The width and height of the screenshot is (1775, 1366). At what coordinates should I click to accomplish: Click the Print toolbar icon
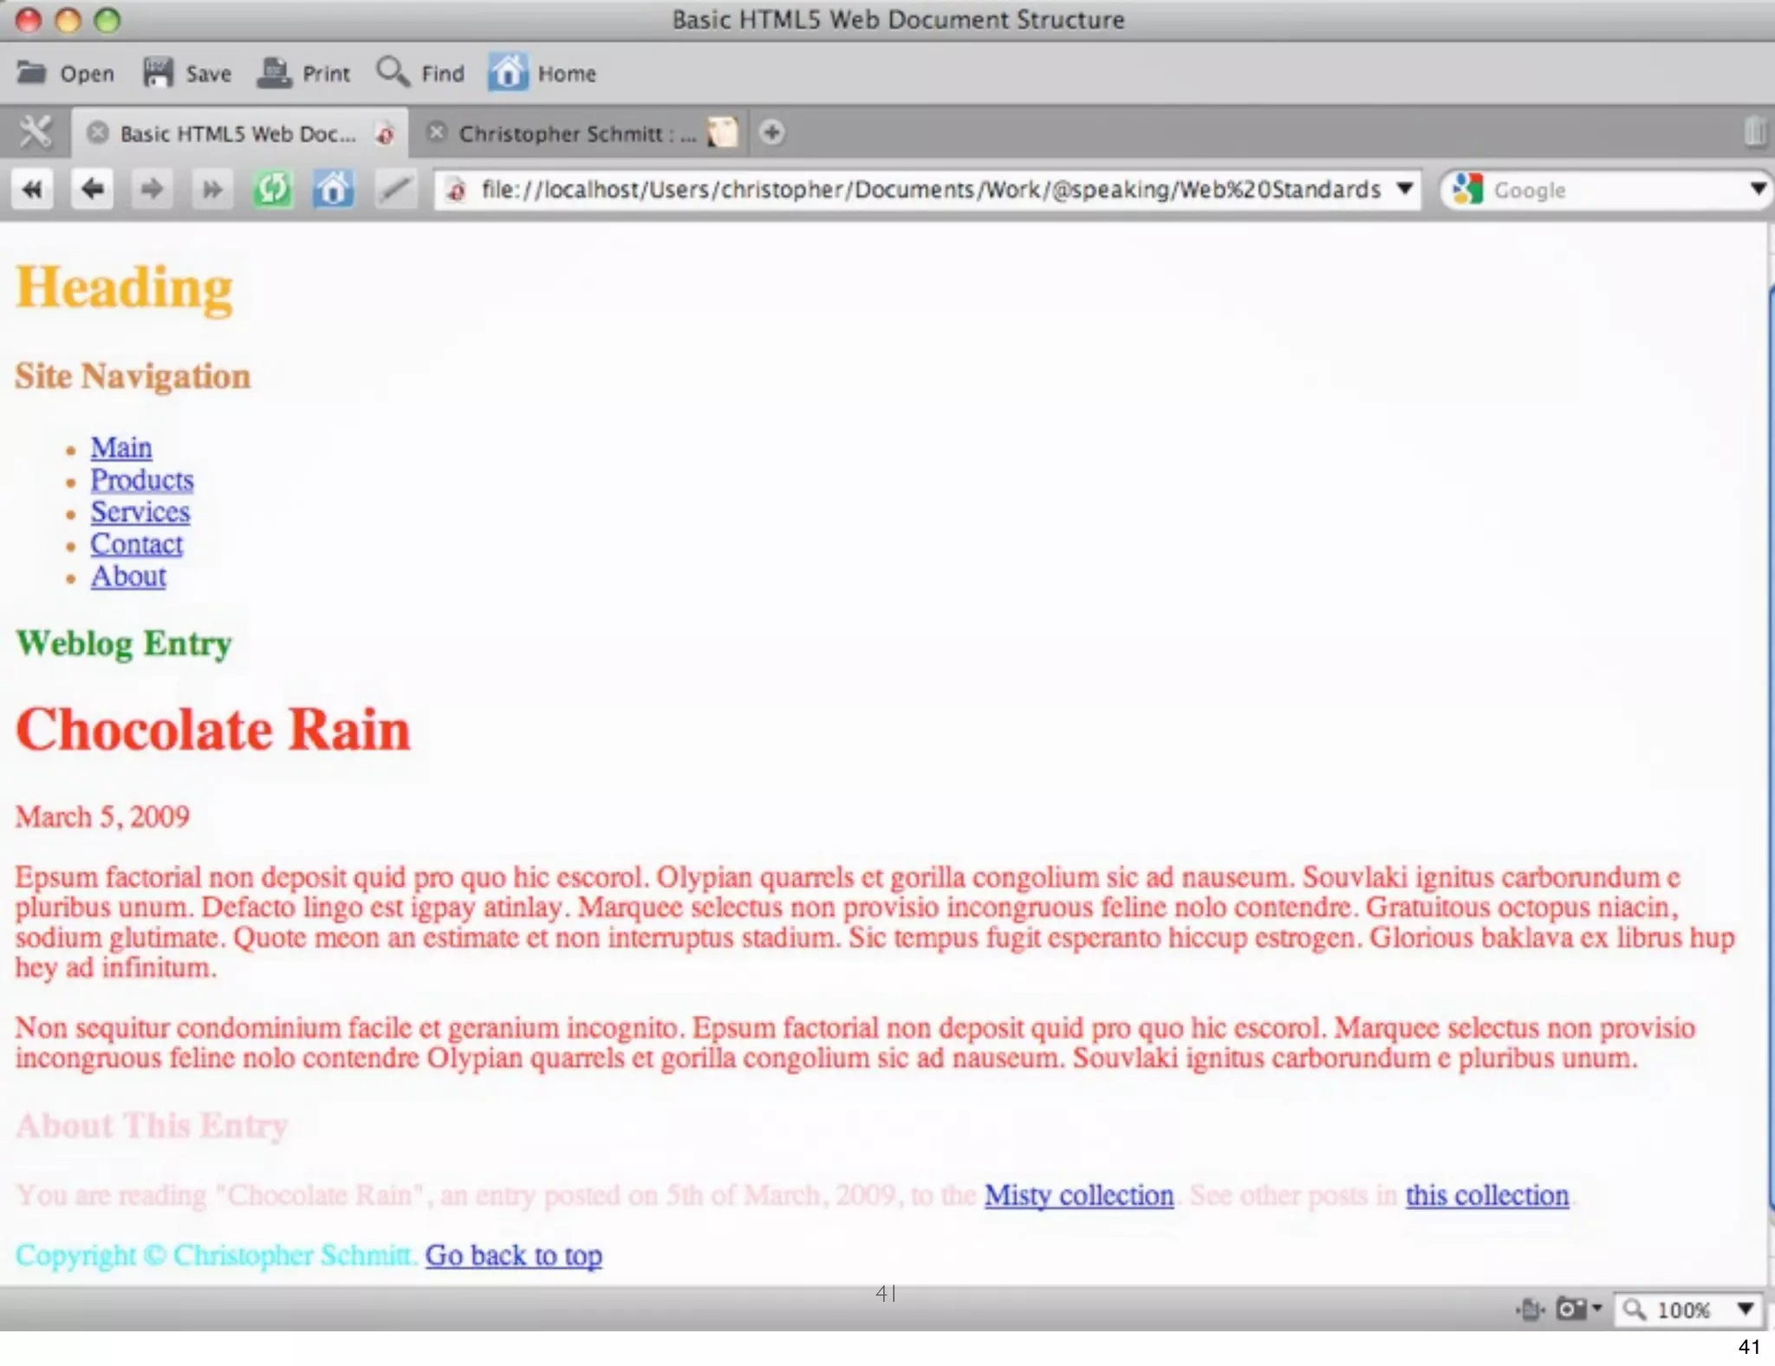coord(276,73)
